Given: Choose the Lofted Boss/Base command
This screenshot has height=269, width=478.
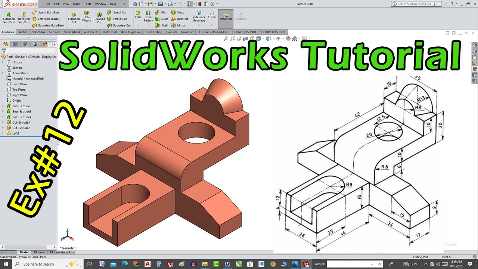Looking at the screenshot, I should pos(46,19).
